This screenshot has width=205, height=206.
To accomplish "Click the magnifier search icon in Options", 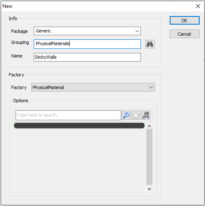I will (x=126, y=115).
